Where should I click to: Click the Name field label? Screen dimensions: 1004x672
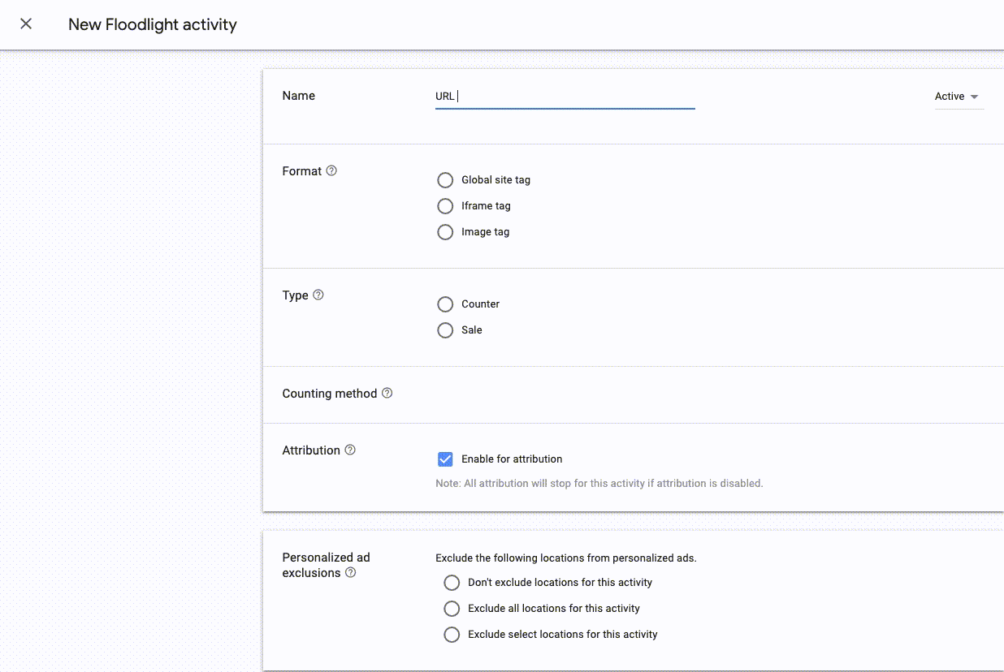coord(298,96)
